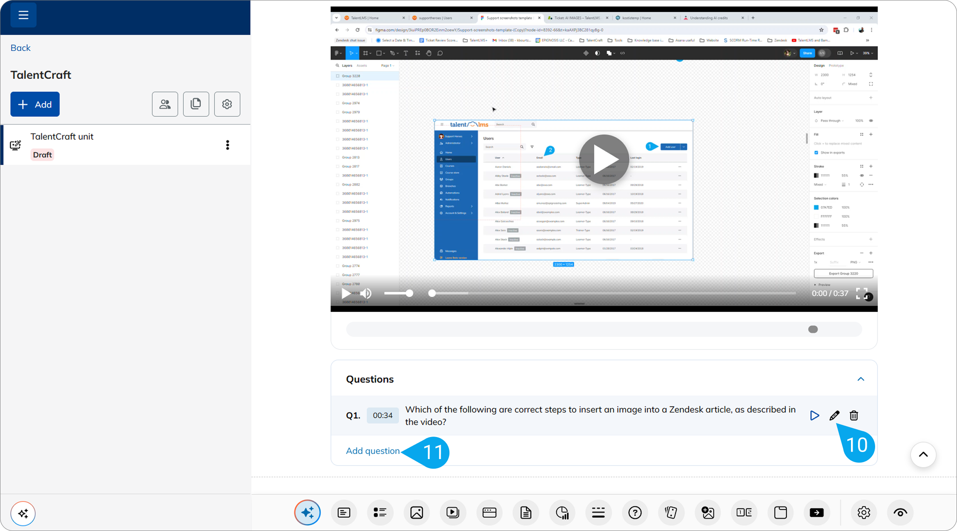Add a video element from the bottom toolbar
957x531 pixels.
[x=453, y=513]
